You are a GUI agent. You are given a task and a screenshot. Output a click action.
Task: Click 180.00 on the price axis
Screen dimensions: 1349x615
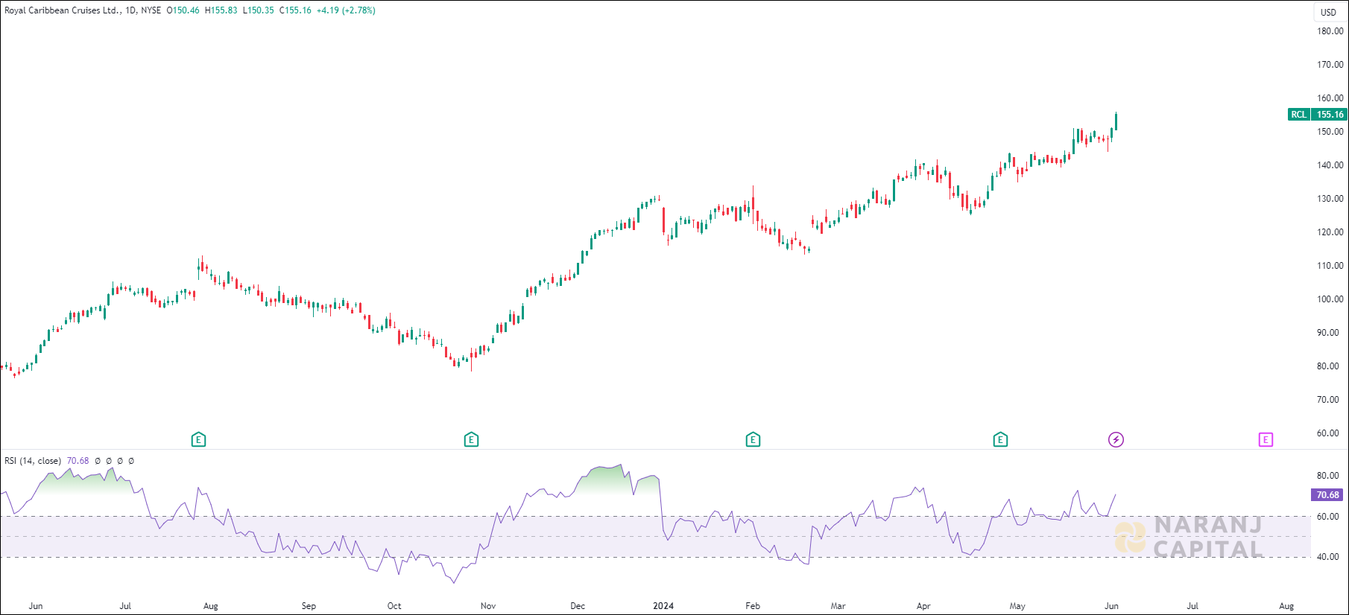pos(1330,31)
